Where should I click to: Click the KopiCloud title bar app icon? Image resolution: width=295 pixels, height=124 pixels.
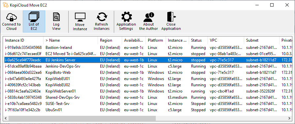click(6, 5)
